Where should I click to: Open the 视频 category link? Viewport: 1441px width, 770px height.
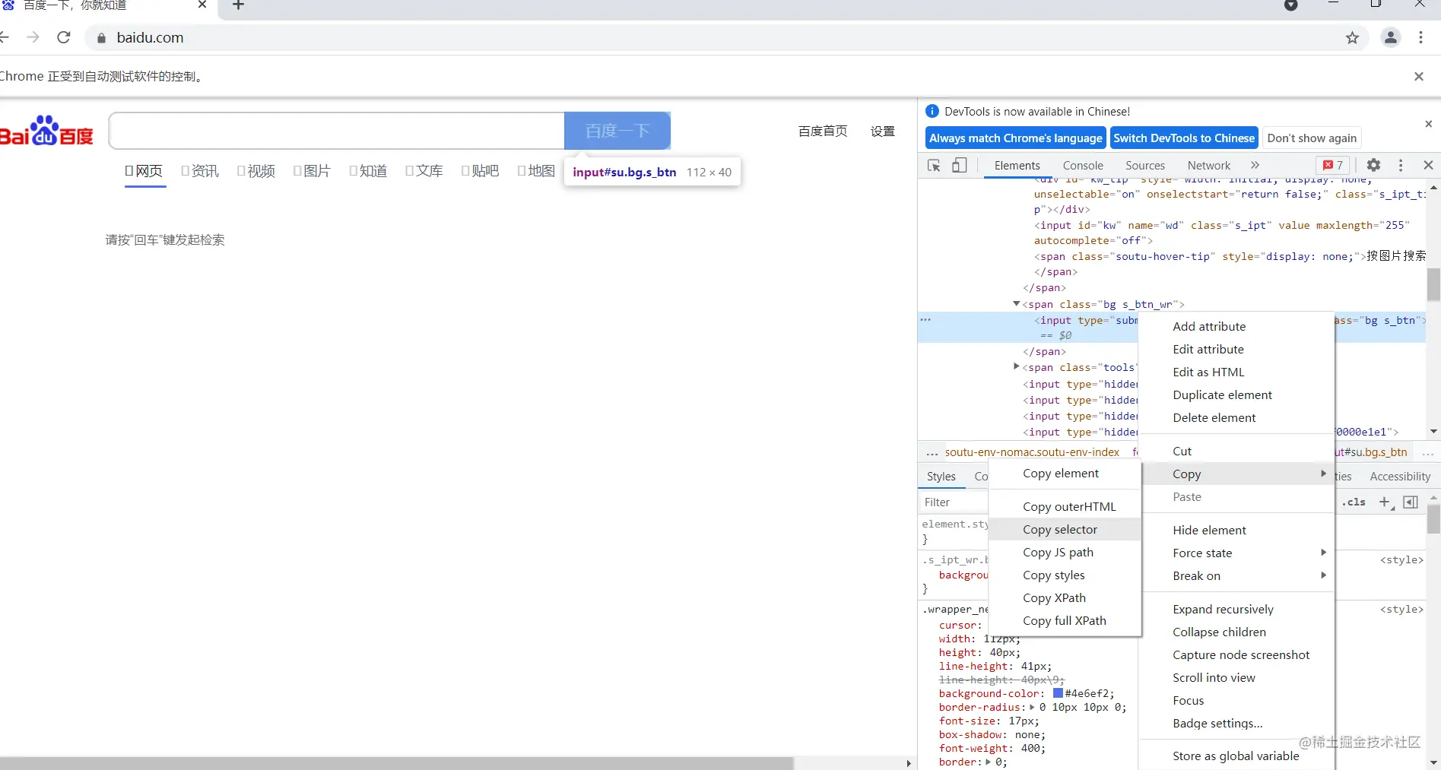click(x=256, y=171)
